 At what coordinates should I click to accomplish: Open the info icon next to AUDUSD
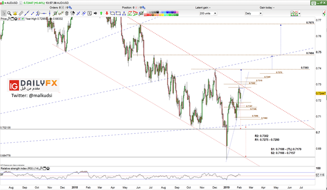21,3
